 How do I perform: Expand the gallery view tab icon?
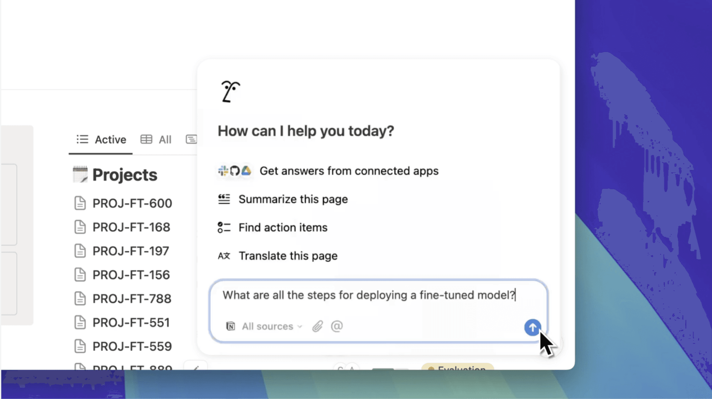191,139
